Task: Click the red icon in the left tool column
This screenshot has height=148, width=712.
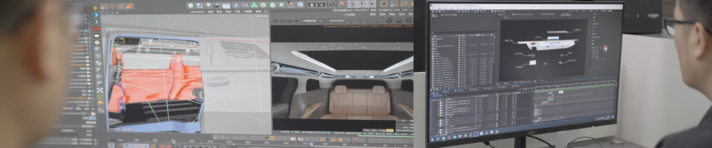Action: coord(96,29)
